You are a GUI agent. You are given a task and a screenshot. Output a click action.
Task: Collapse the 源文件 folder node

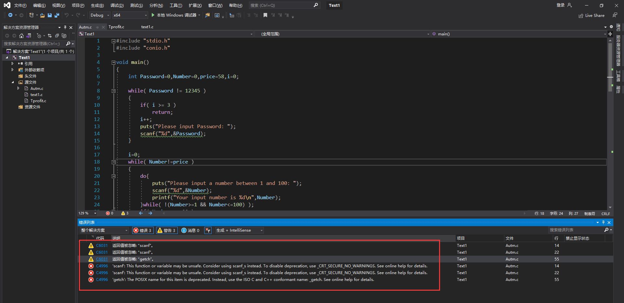pos(12,82)
